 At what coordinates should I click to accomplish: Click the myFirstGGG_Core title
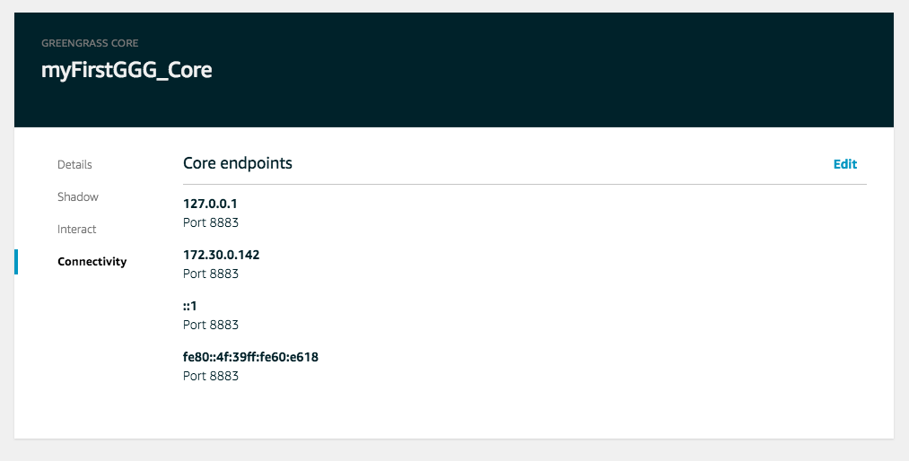tap(127, 70)
